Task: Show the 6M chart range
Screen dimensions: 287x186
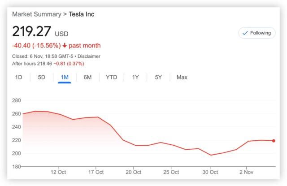Action: (87, 77)
